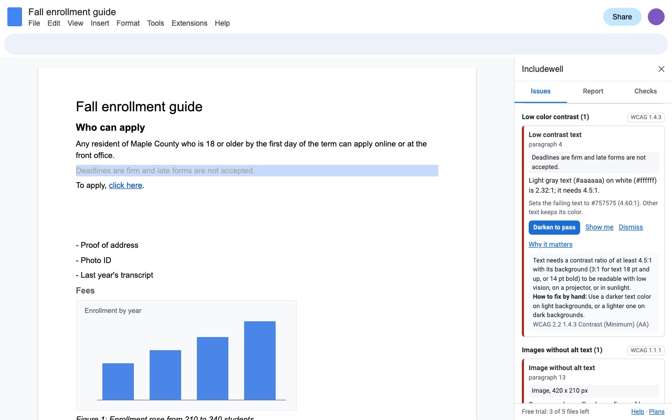The width and height of the screenshot is (672, 420).
Task: Switch to the Checks tab
Action: click(x=646, y=91)
